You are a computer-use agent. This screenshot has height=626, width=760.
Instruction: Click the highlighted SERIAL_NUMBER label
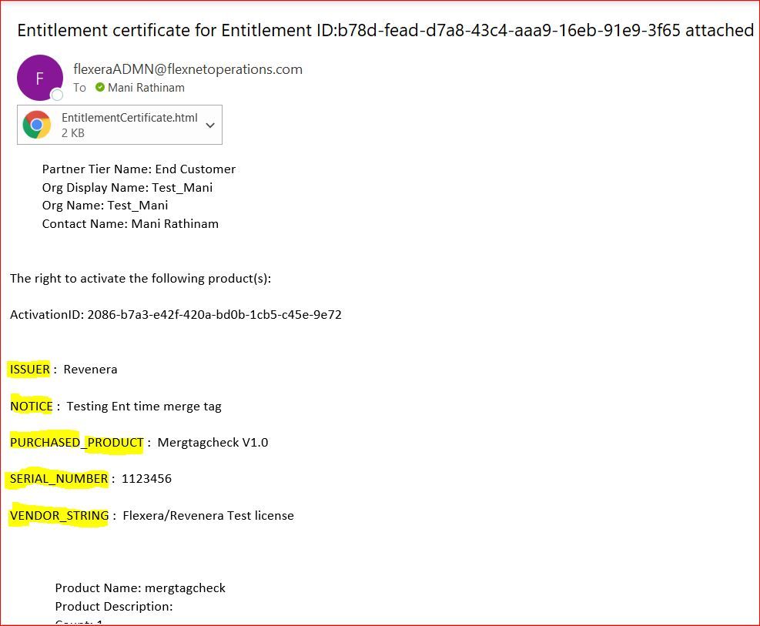pos(59,479)
